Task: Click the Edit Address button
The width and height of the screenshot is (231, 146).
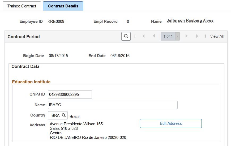Action: tap(171, 123)
